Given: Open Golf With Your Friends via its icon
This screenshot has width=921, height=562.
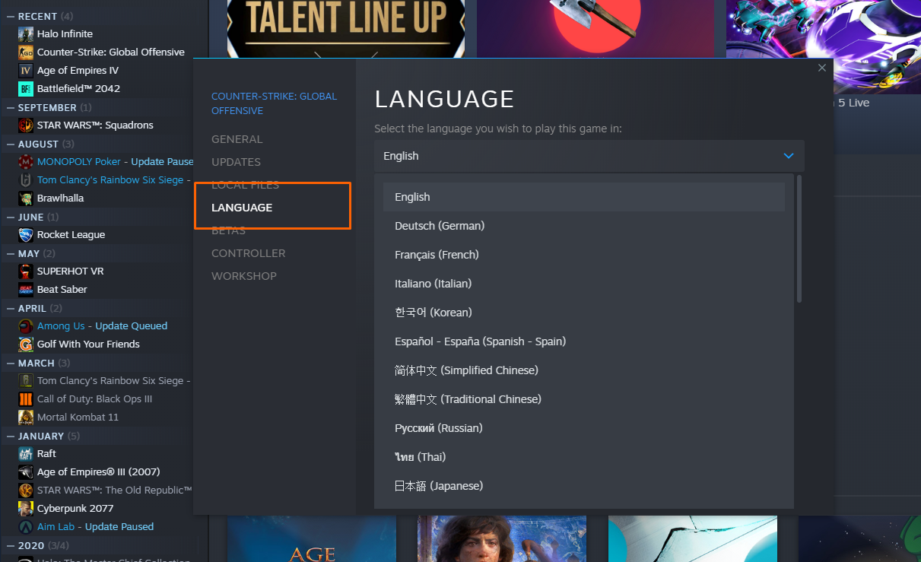Looking at the screenshot, I should (26, 345).
